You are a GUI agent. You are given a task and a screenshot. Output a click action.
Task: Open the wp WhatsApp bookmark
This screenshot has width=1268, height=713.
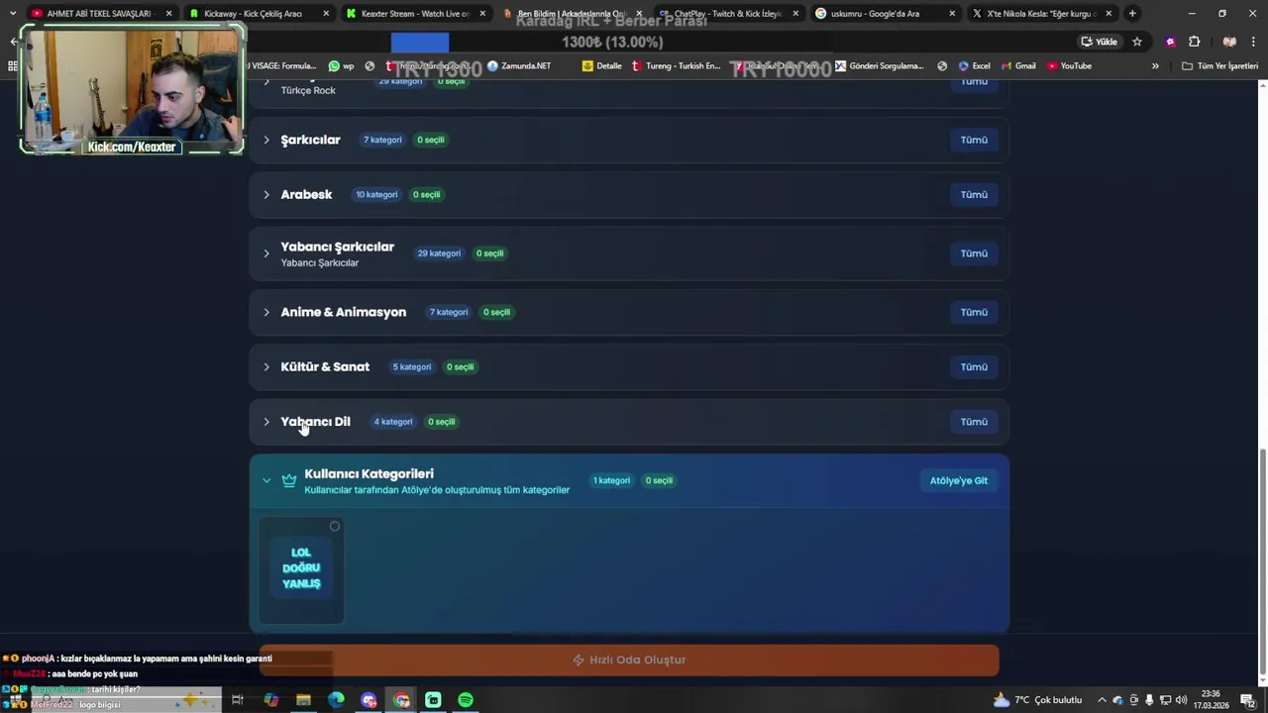[x=341, y=66]
